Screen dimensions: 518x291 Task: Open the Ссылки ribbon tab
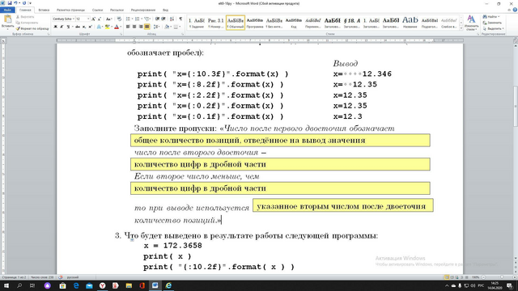(97, 10)
